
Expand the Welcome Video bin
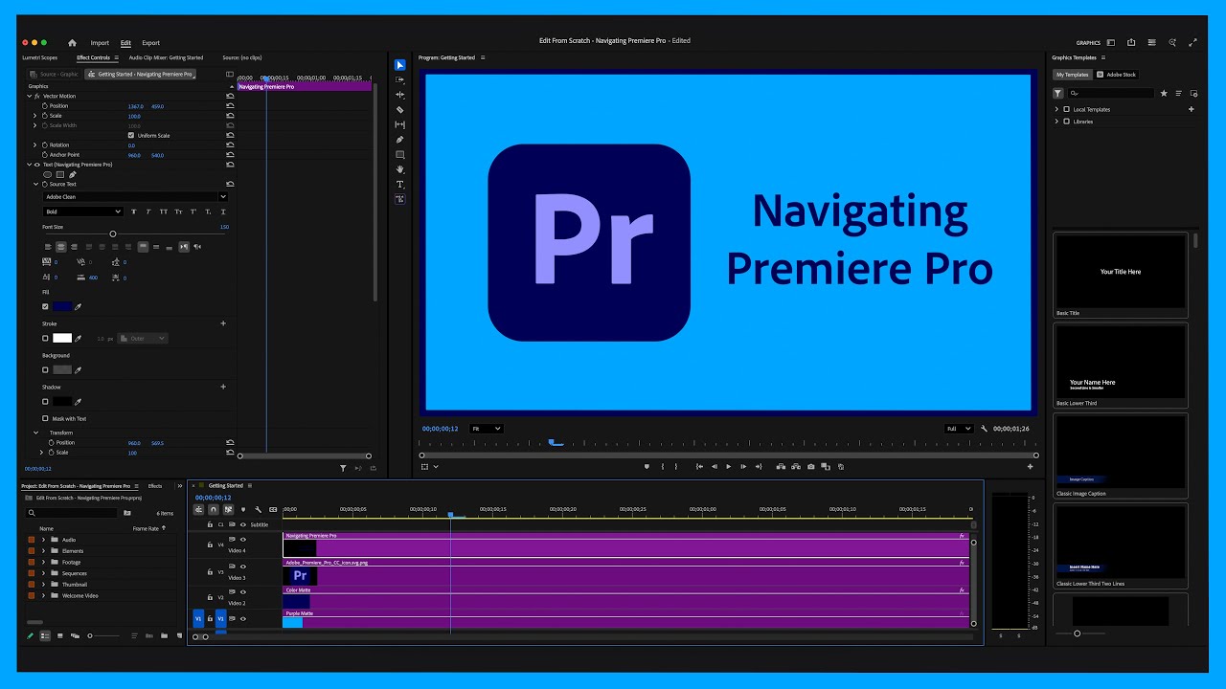pos(43,595)
